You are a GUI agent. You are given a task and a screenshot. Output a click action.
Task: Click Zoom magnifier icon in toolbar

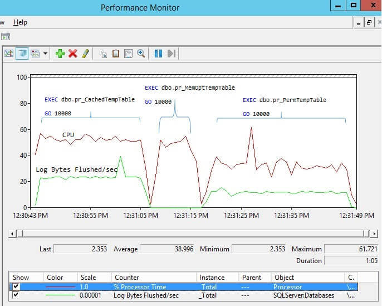[x=141, y=54]
